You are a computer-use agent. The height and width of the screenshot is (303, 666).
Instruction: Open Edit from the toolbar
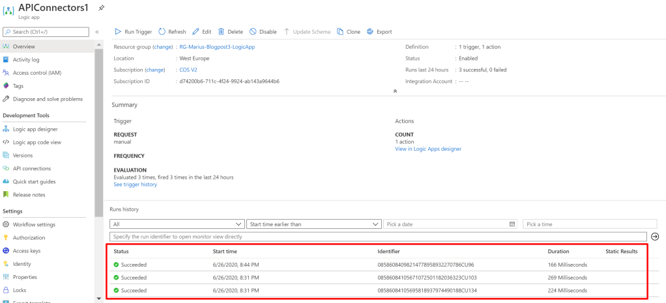(x=201, y=31)
